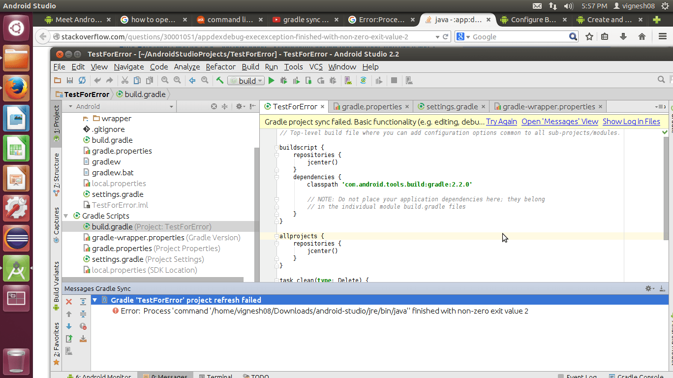
Task: Run the app with the green play icon
Action: coord(272,80)
